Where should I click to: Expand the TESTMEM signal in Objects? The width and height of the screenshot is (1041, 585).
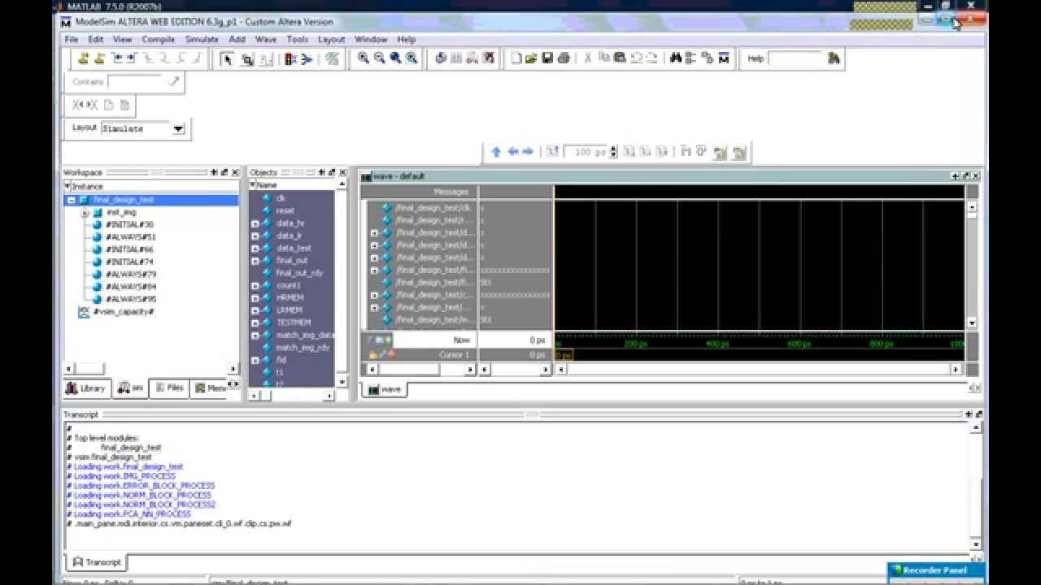coord(255,323)
